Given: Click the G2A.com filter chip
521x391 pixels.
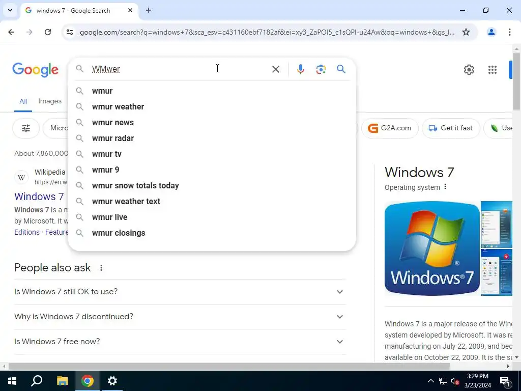Looking at the screenshot, I should 390,128.
